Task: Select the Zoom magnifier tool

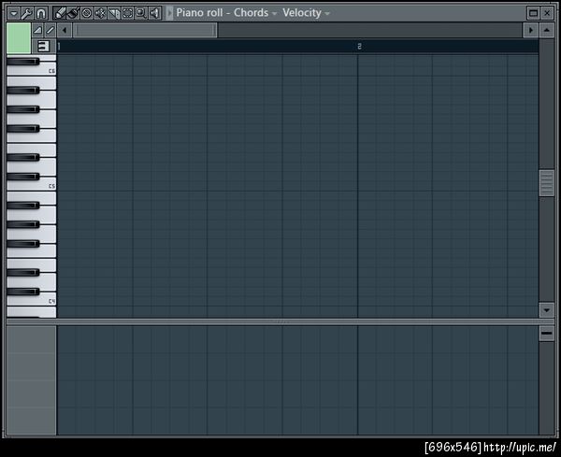Action: [141, 14]
